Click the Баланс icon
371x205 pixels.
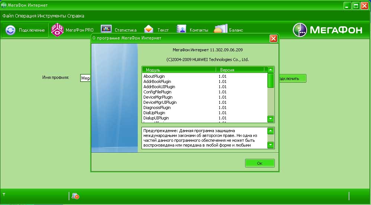coord(221,29)
